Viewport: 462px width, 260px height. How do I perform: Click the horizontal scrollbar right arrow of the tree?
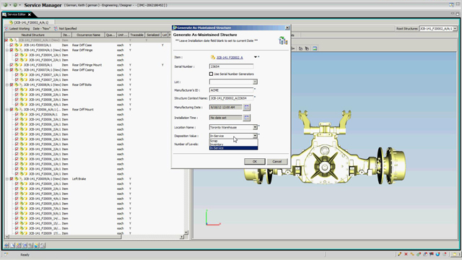(x=182, y=237)
